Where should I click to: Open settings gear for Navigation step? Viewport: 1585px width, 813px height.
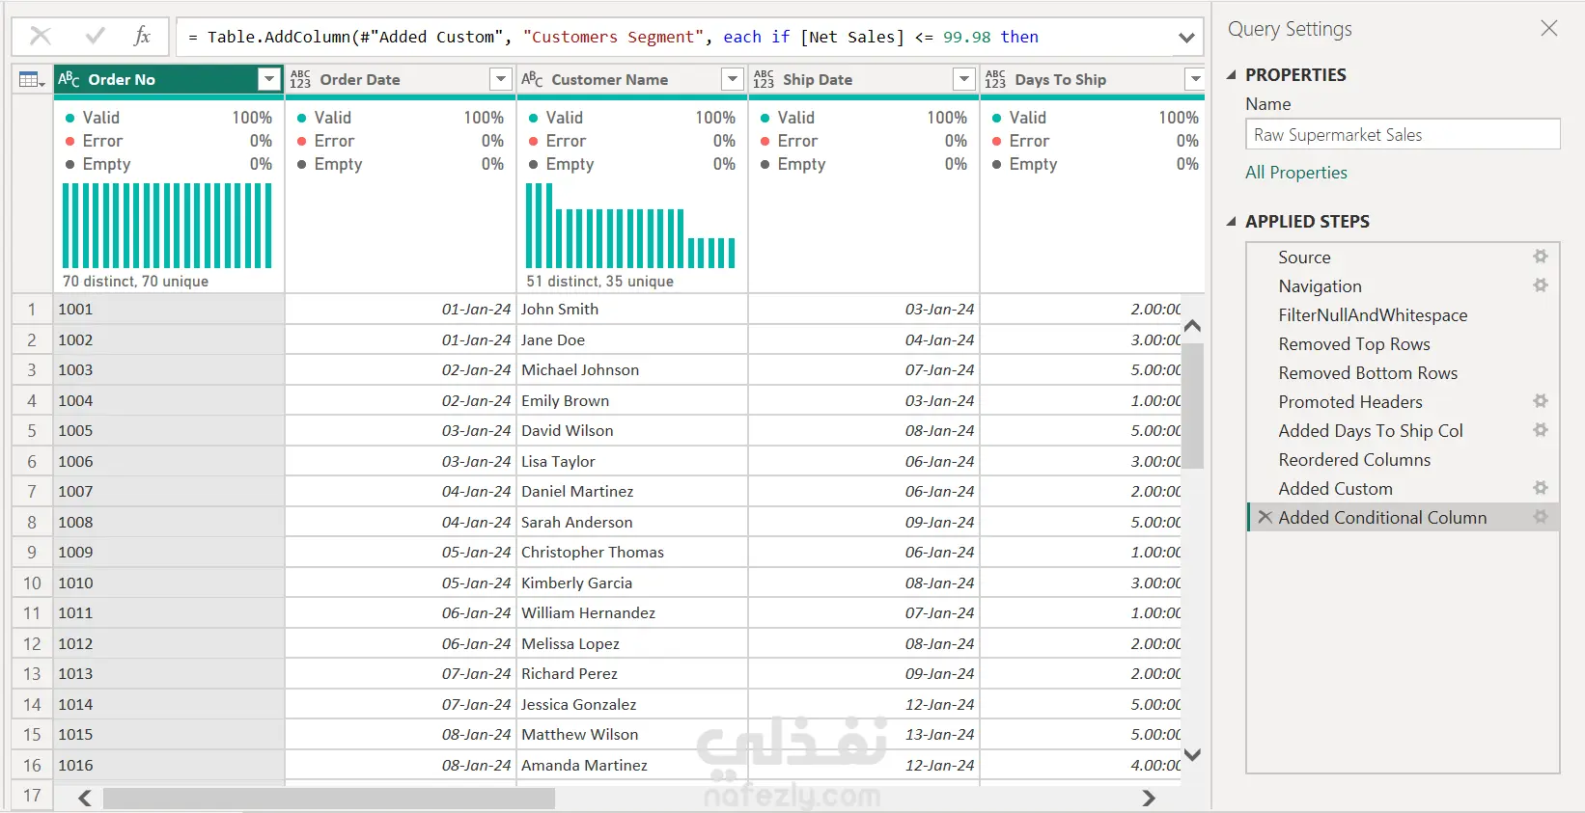pyautogui.click(x=1541, y=285)
